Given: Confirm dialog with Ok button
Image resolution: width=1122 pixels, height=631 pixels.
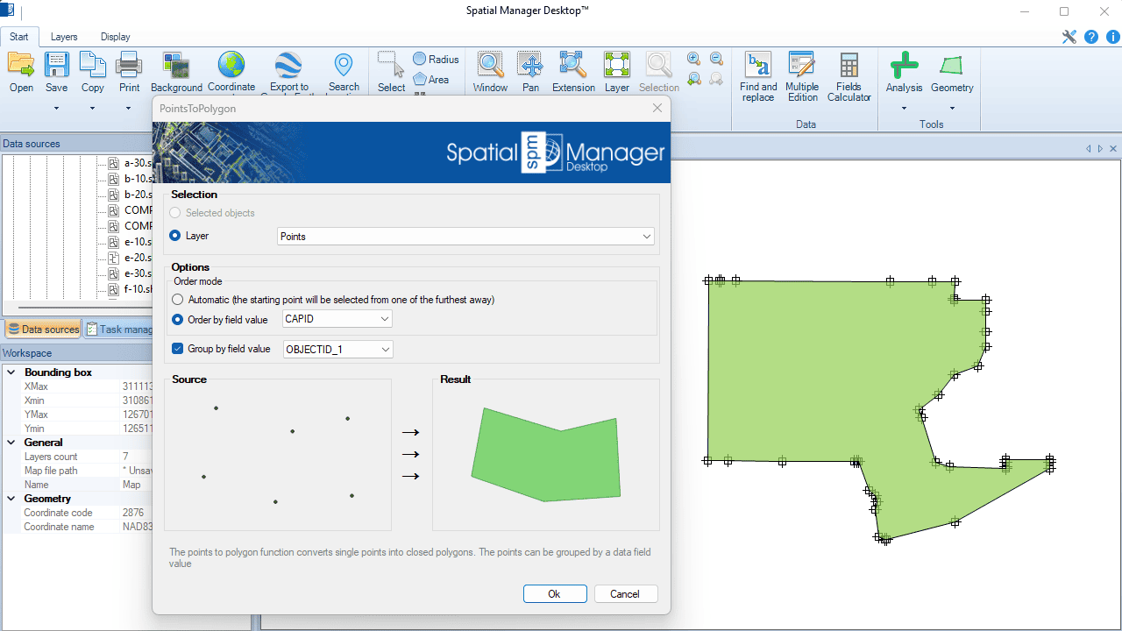Looking at the screenshot, I should tap(555, 593).
